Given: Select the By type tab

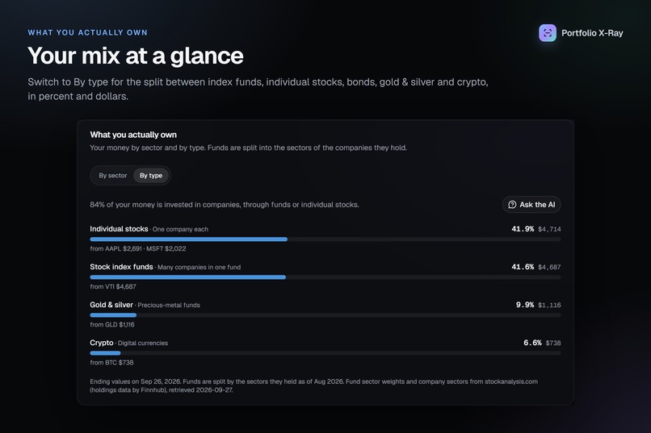Looking at the screenshot, I should tap(151, 176).
